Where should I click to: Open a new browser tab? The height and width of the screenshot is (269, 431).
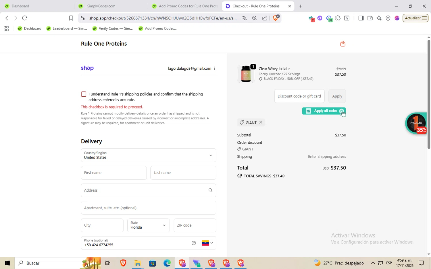pos(301,6)
